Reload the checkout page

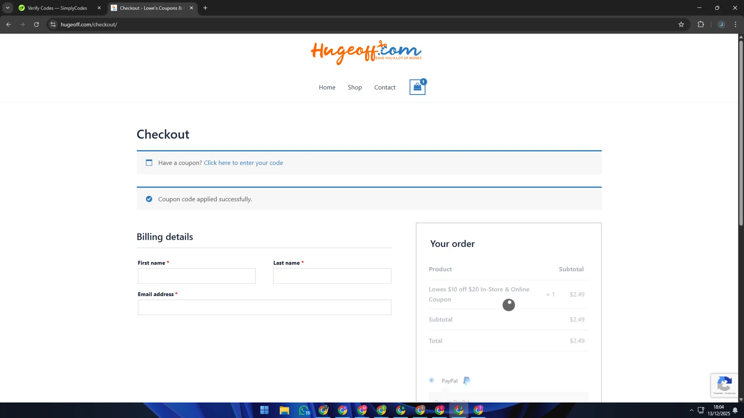(x=36, y=24)
